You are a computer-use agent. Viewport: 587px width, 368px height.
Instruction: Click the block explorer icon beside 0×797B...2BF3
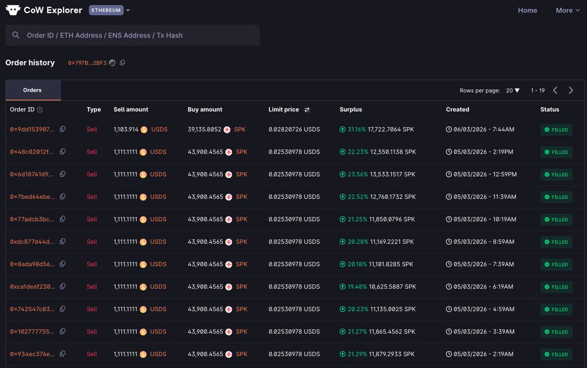[113, 63]
